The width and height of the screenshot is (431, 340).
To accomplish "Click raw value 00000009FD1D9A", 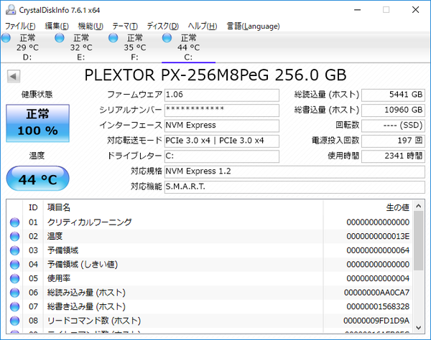I will click(x=376, y=321).
